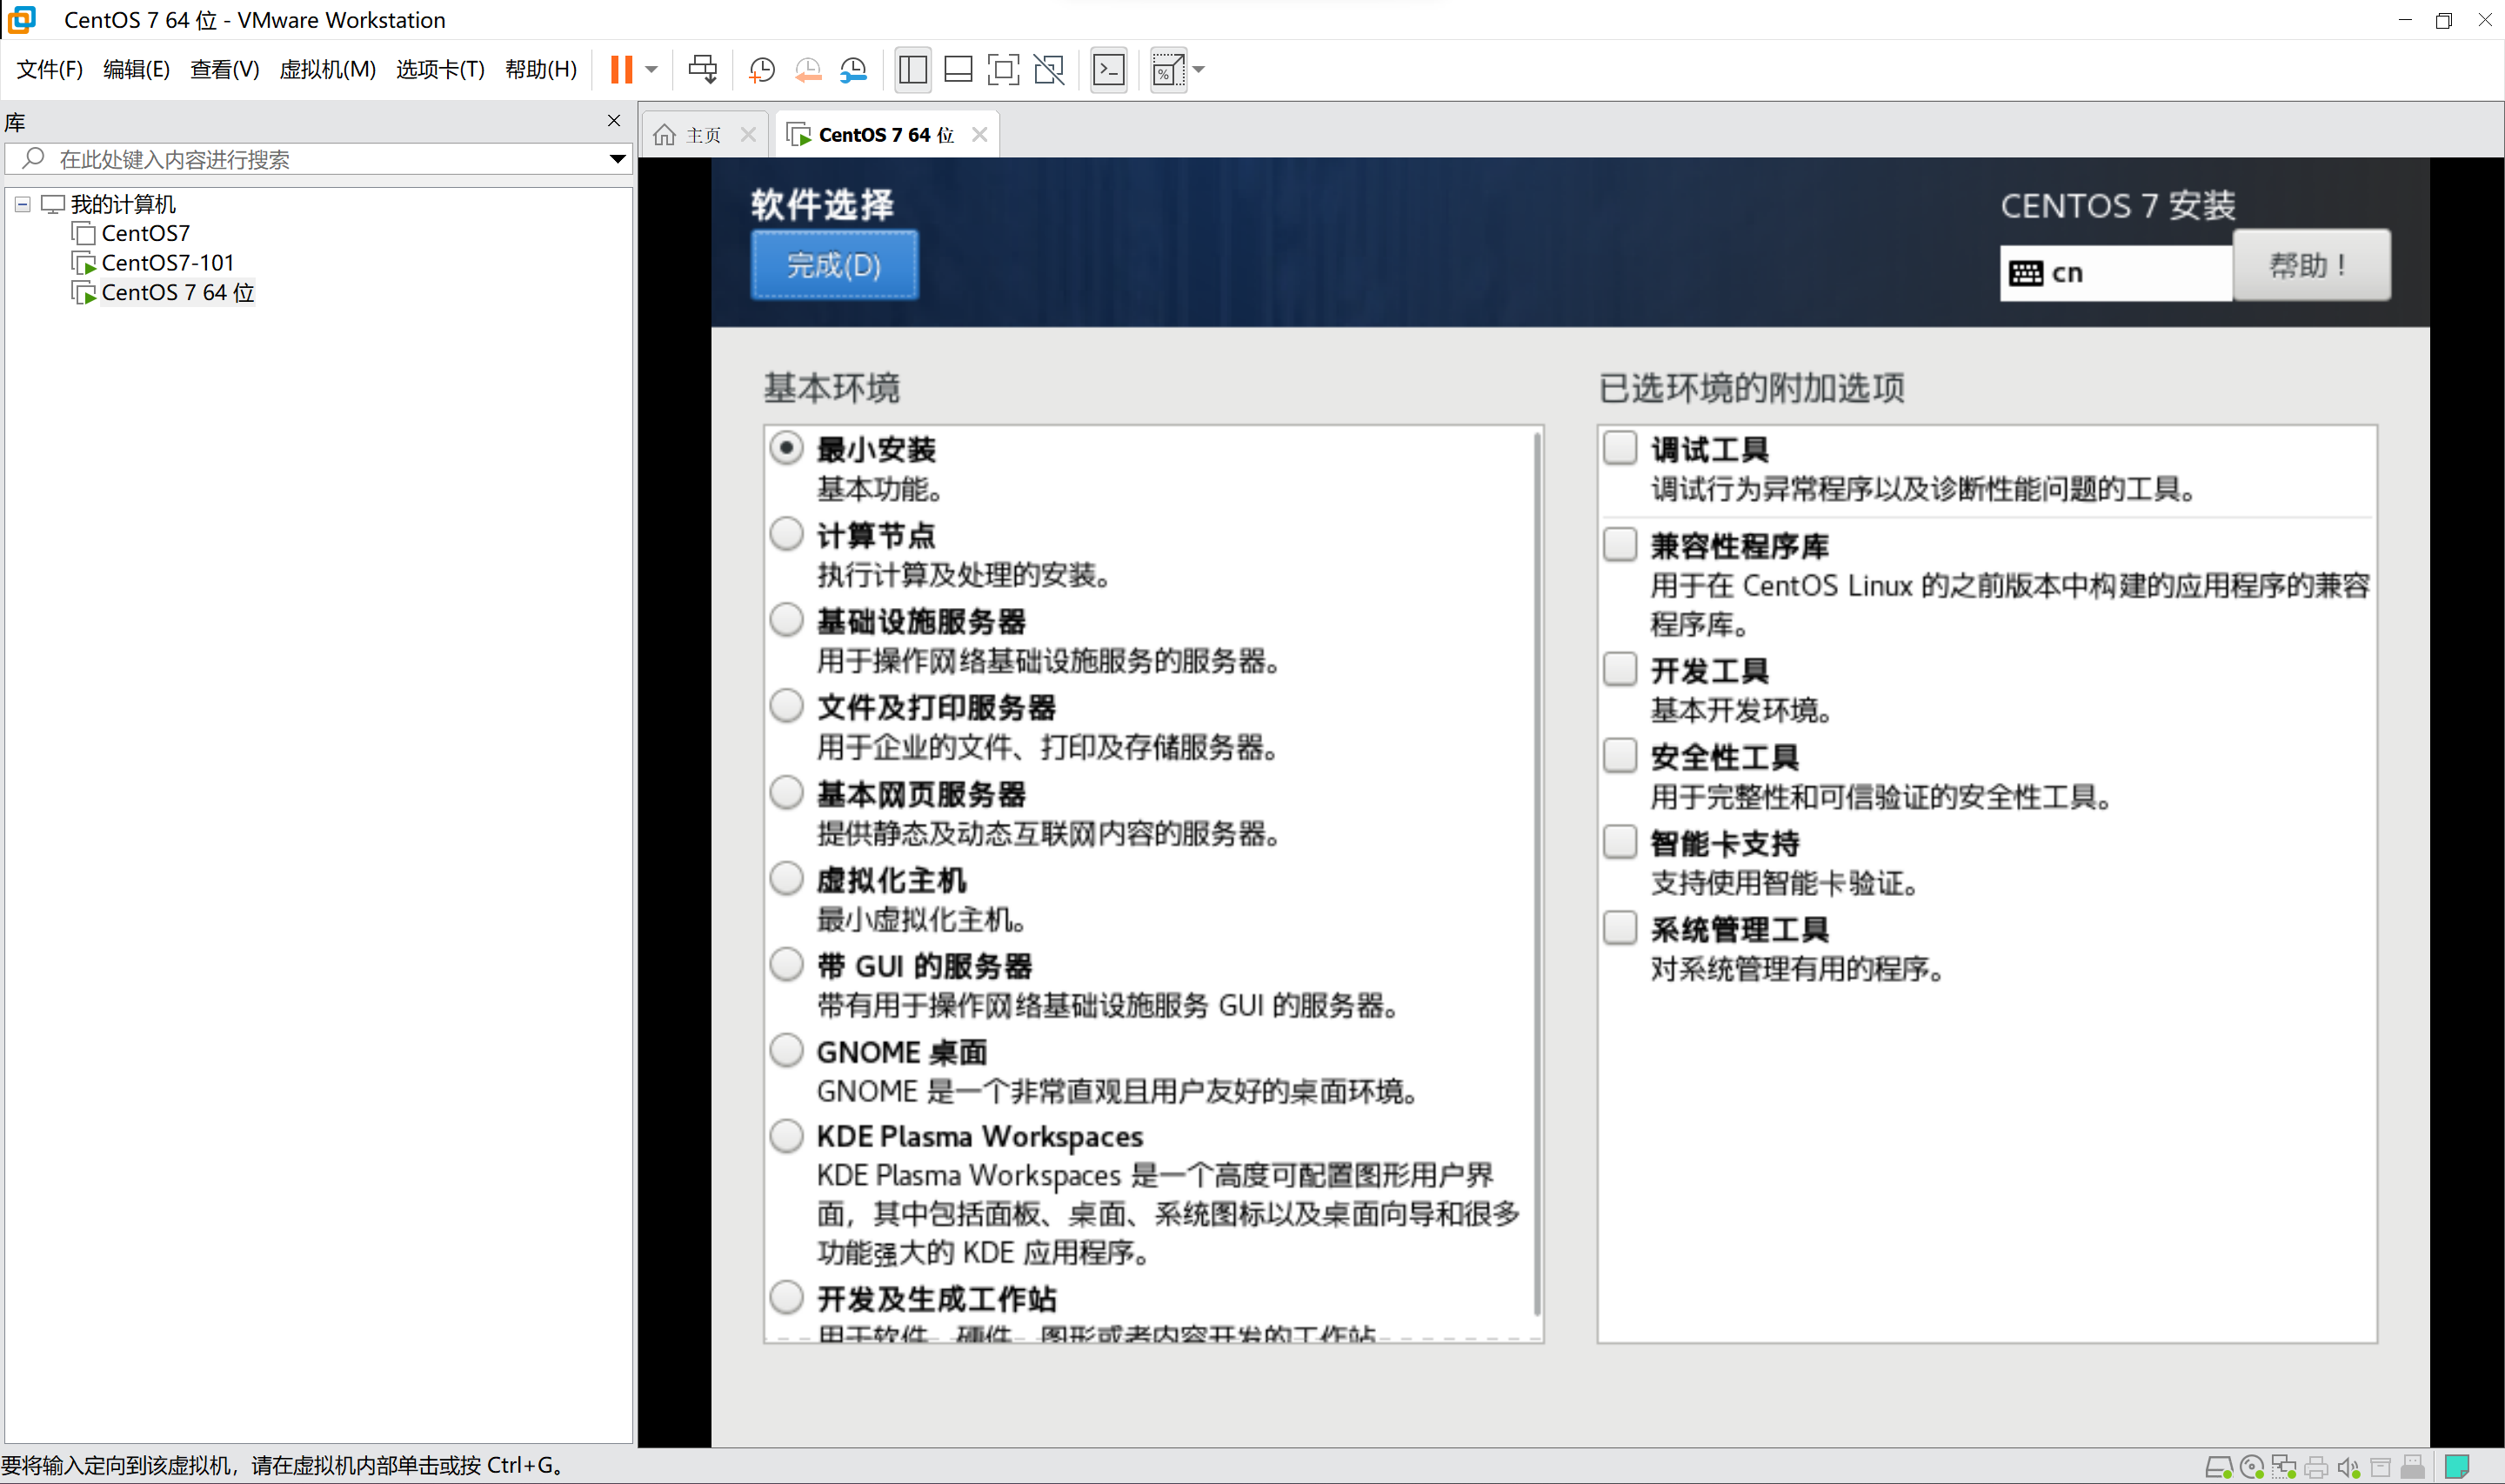Click the base environment list scrollbar
Screen dimensions: 2505x1484
[1536, 870]
